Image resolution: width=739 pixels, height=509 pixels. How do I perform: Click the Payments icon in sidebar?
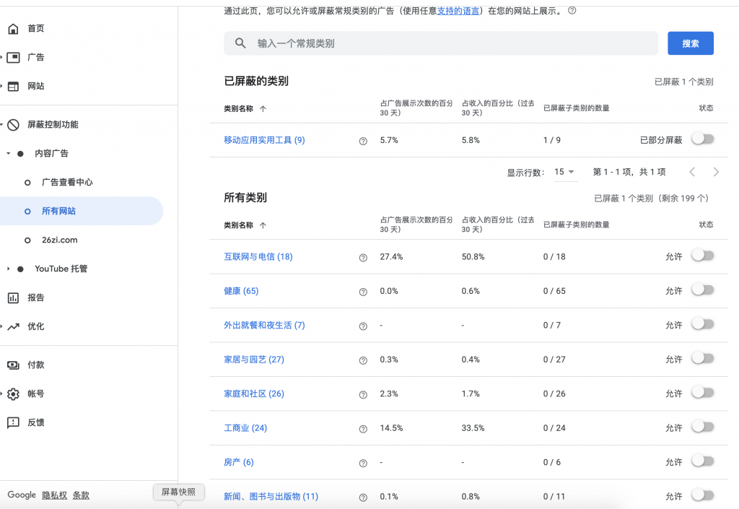click(x=13, y=365)
